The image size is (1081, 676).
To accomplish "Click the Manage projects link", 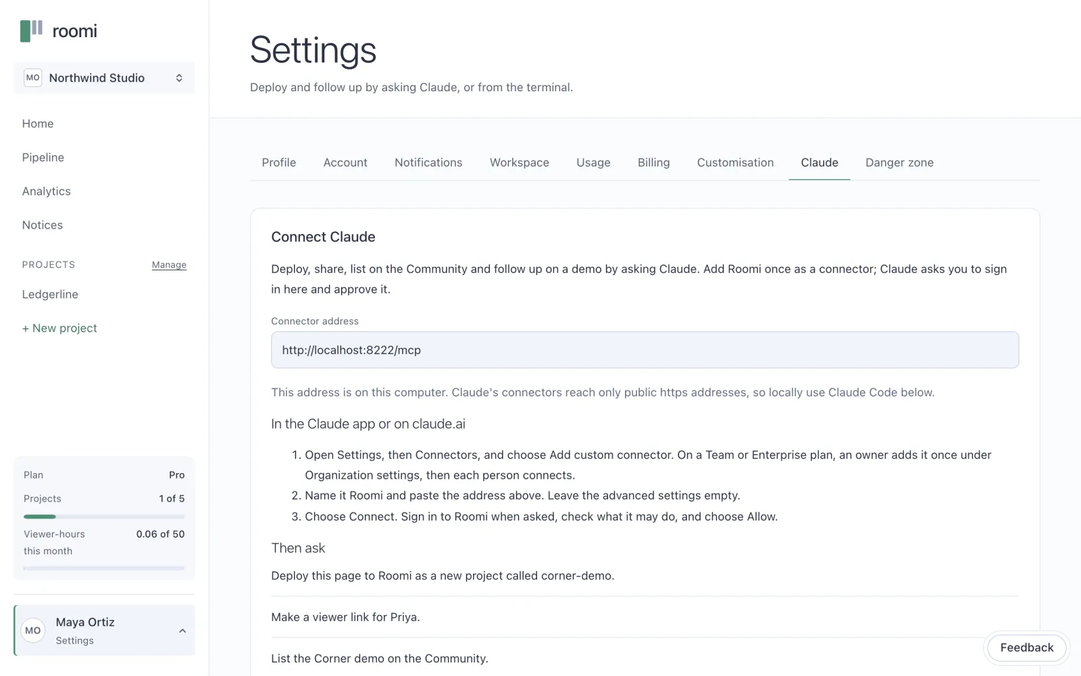I will pos(169,265).
